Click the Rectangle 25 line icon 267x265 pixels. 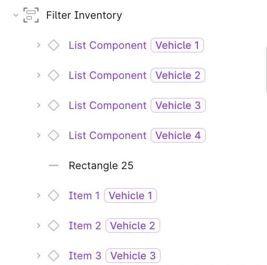click(x=54, y=165)
